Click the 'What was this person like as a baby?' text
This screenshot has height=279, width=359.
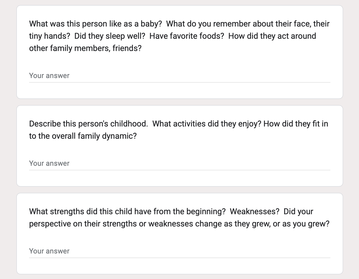pyautogui.click(x=95, y=24)
